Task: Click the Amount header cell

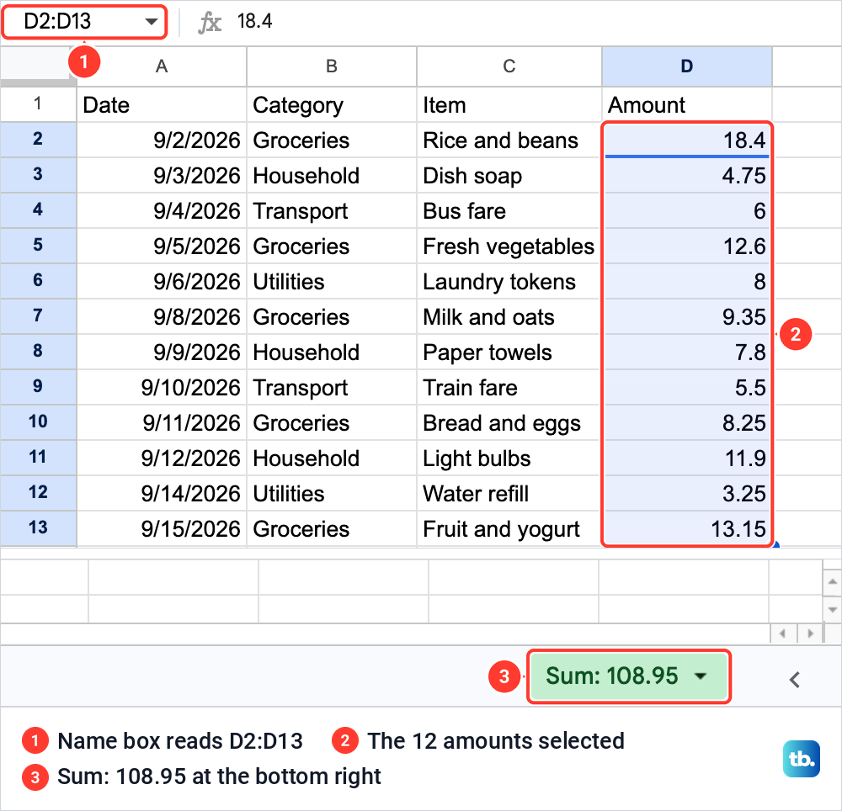Action: point(687,104)
